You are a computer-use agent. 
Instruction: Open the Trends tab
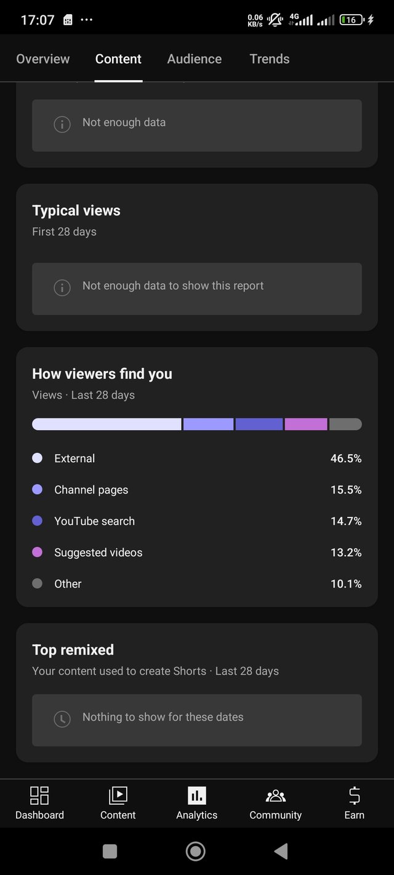click(270, 59)
